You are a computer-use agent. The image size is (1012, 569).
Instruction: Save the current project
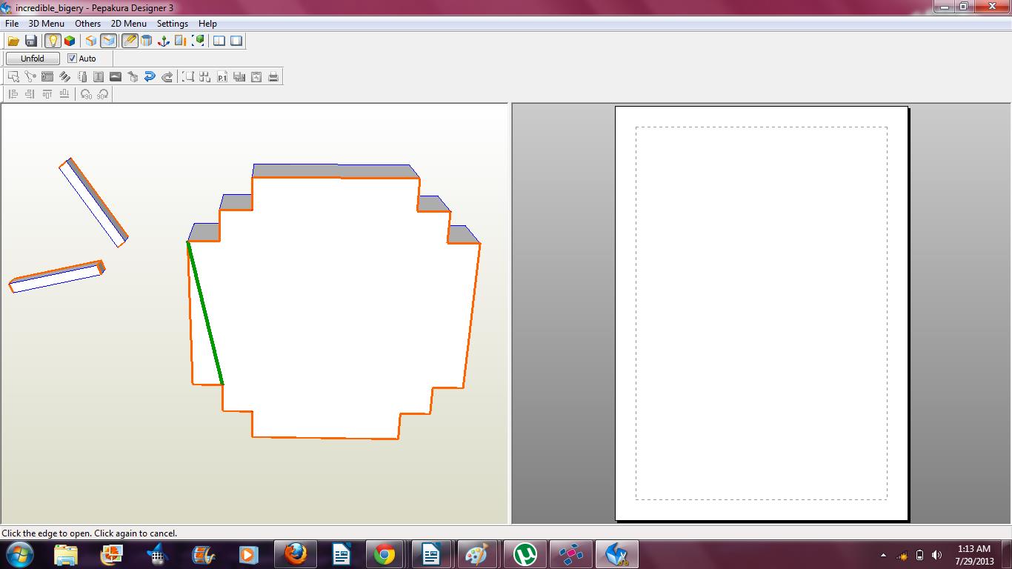click(30, 41)
